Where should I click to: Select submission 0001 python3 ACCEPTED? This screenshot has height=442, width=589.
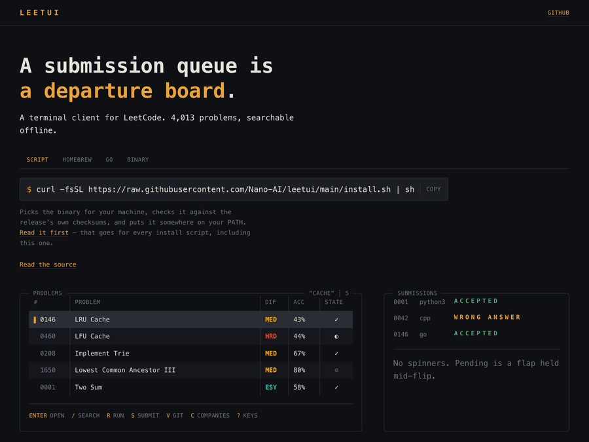pyautogui.click(x=446, y=301)
